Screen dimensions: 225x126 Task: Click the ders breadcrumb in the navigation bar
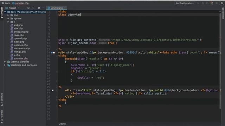point(6,3)
